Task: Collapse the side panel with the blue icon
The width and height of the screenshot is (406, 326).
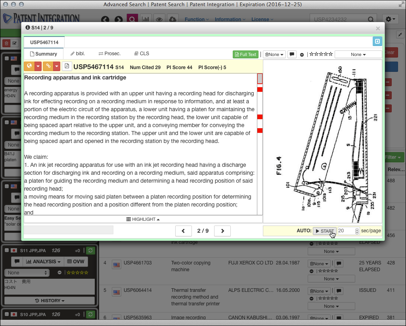Action: 377,41
